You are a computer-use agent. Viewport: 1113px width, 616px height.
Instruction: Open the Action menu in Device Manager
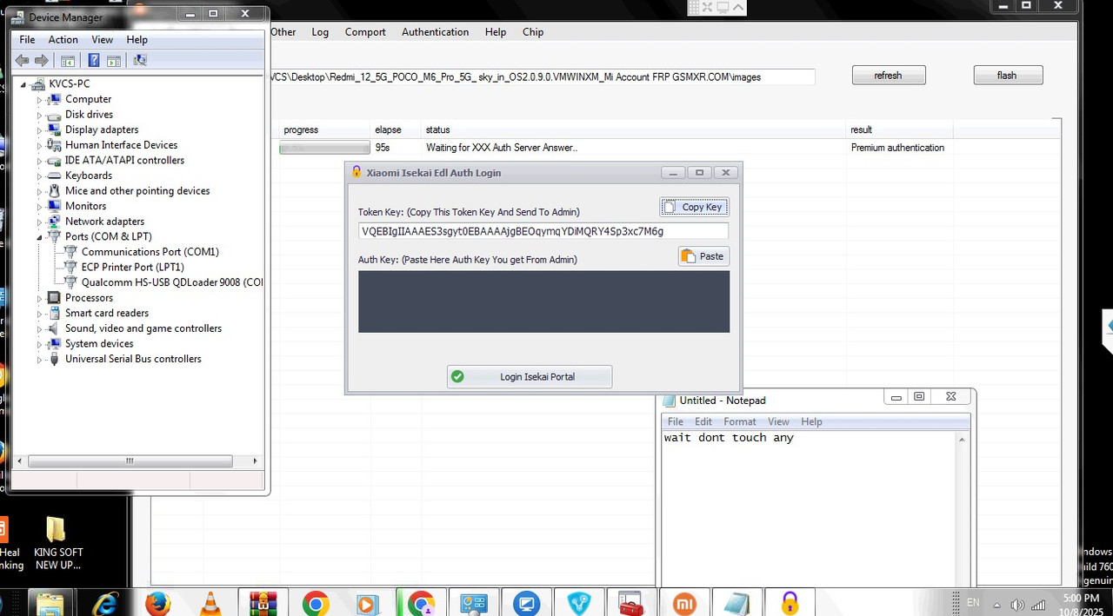point(63,40)
